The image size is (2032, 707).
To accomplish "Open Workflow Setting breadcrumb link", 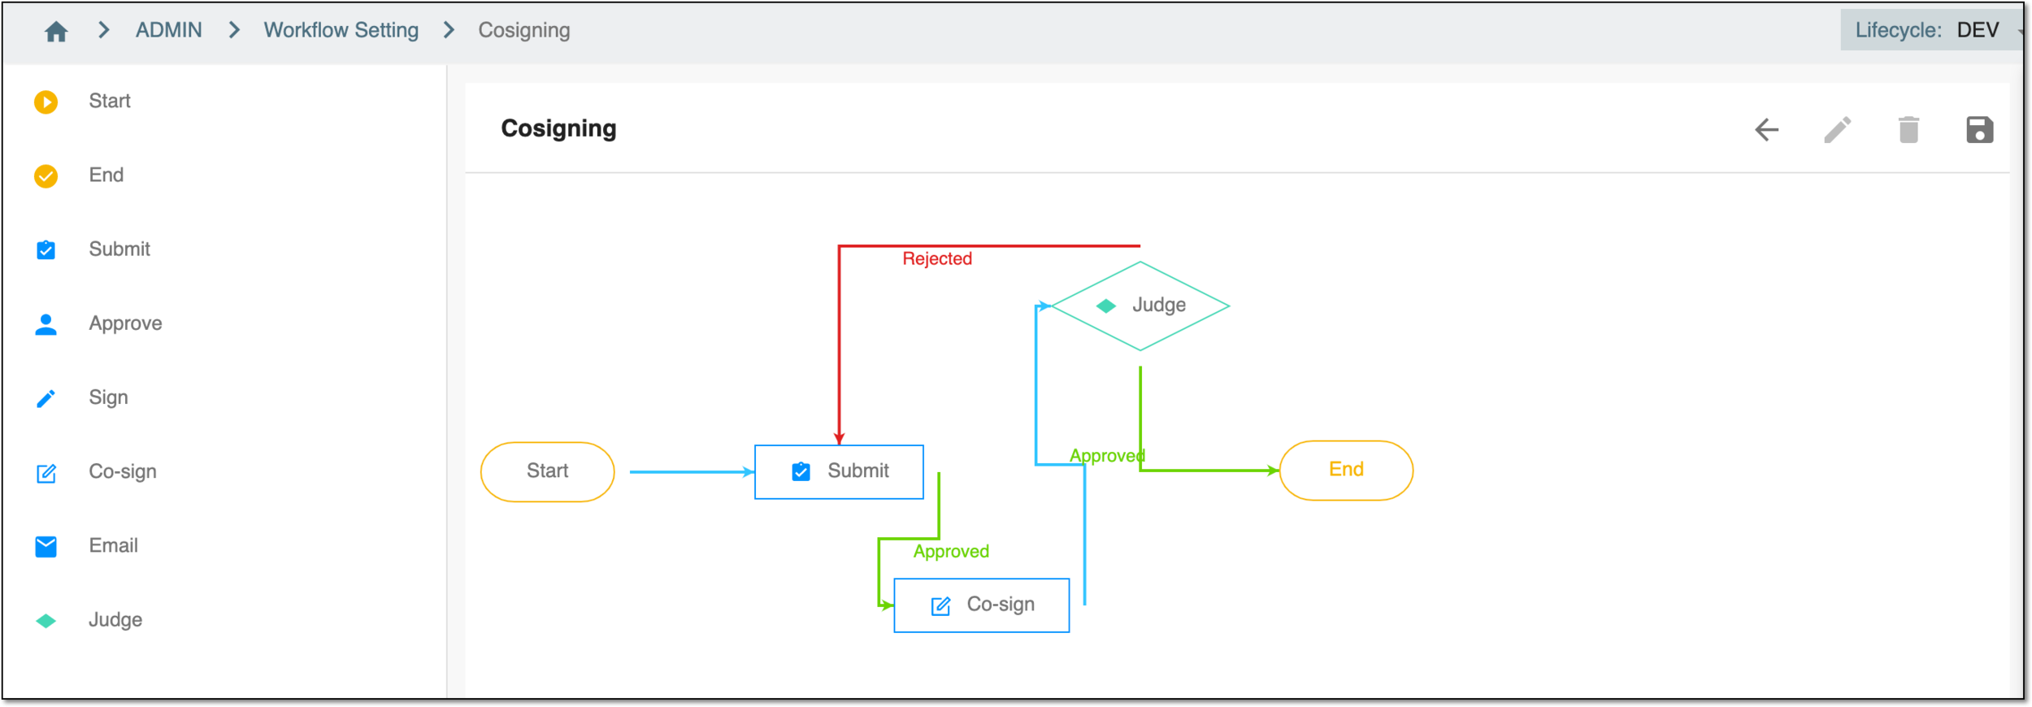I will (341, 30).
